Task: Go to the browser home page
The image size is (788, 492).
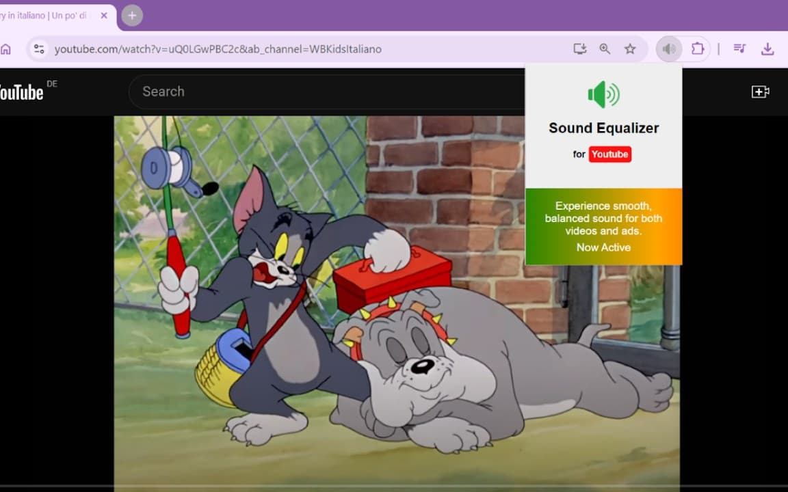Action: [x=5, y=49]
